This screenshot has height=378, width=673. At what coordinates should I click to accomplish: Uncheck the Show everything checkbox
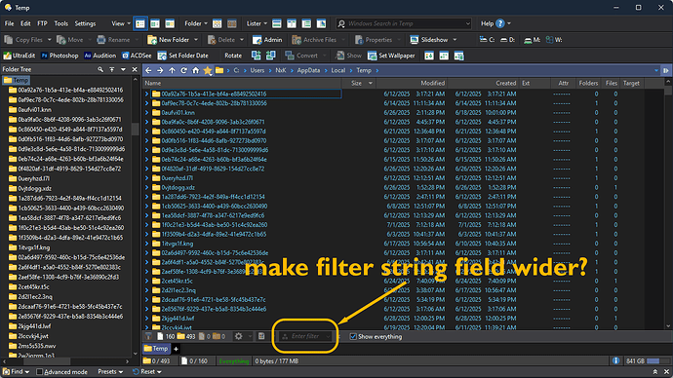[x=353, y=337]
